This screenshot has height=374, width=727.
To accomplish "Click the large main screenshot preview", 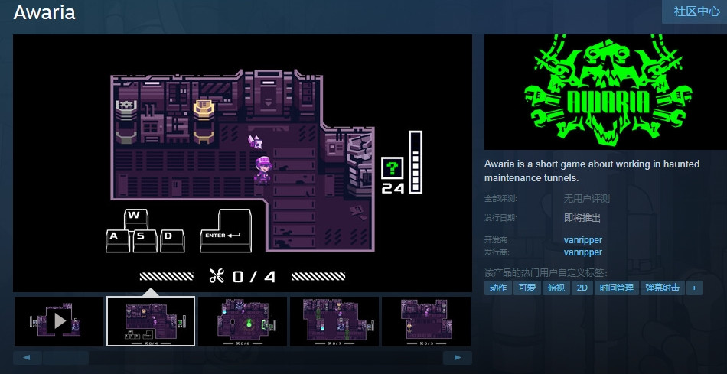I will coord(243,163).
